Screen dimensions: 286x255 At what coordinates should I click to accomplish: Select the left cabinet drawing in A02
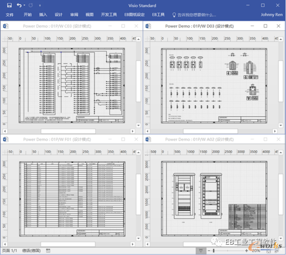tap(184, 196)
